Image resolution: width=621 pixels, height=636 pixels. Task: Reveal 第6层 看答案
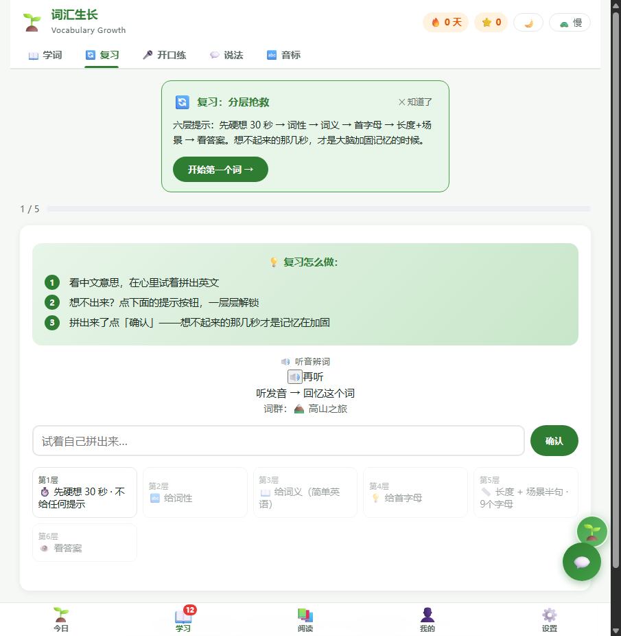(x=84, y=543)
